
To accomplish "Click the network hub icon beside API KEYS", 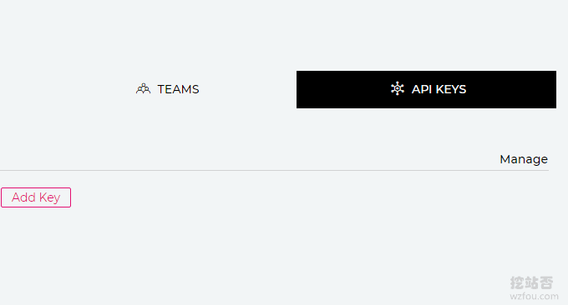I will pos(398,88).
